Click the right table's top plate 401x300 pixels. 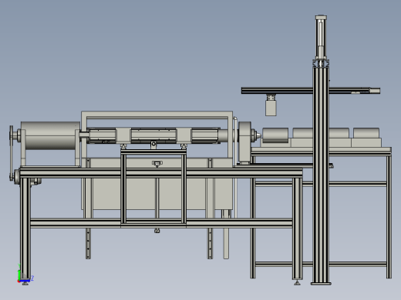(x=322, y=151)
